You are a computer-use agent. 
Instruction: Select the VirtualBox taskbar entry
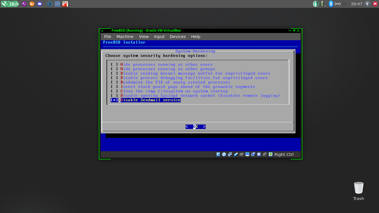65,4
